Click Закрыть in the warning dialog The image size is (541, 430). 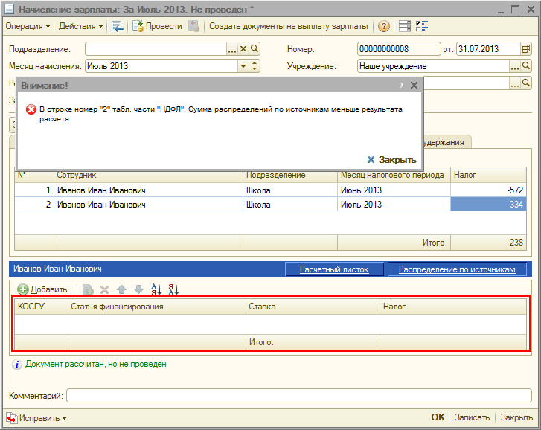click(x=392, y=160)
